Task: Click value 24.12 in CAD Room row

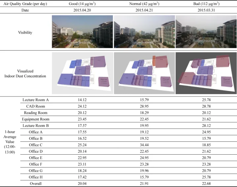Action: click(x=82, y=106)
